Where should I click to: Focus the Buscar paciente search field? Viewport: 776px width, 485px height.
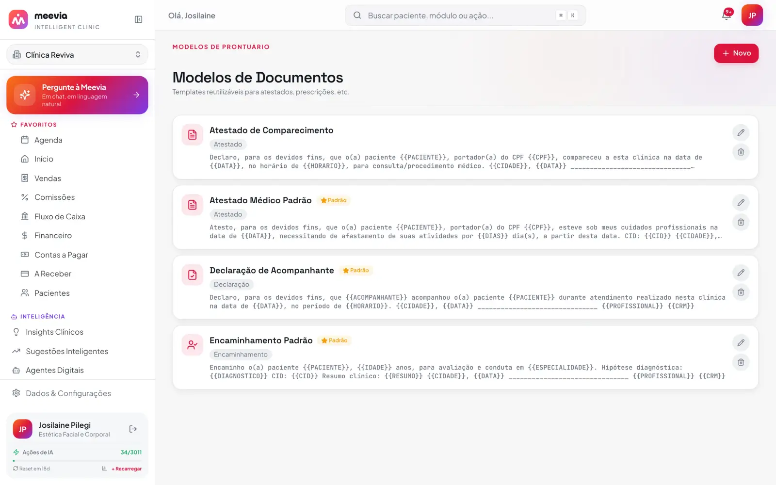click(x=465, y=16)
